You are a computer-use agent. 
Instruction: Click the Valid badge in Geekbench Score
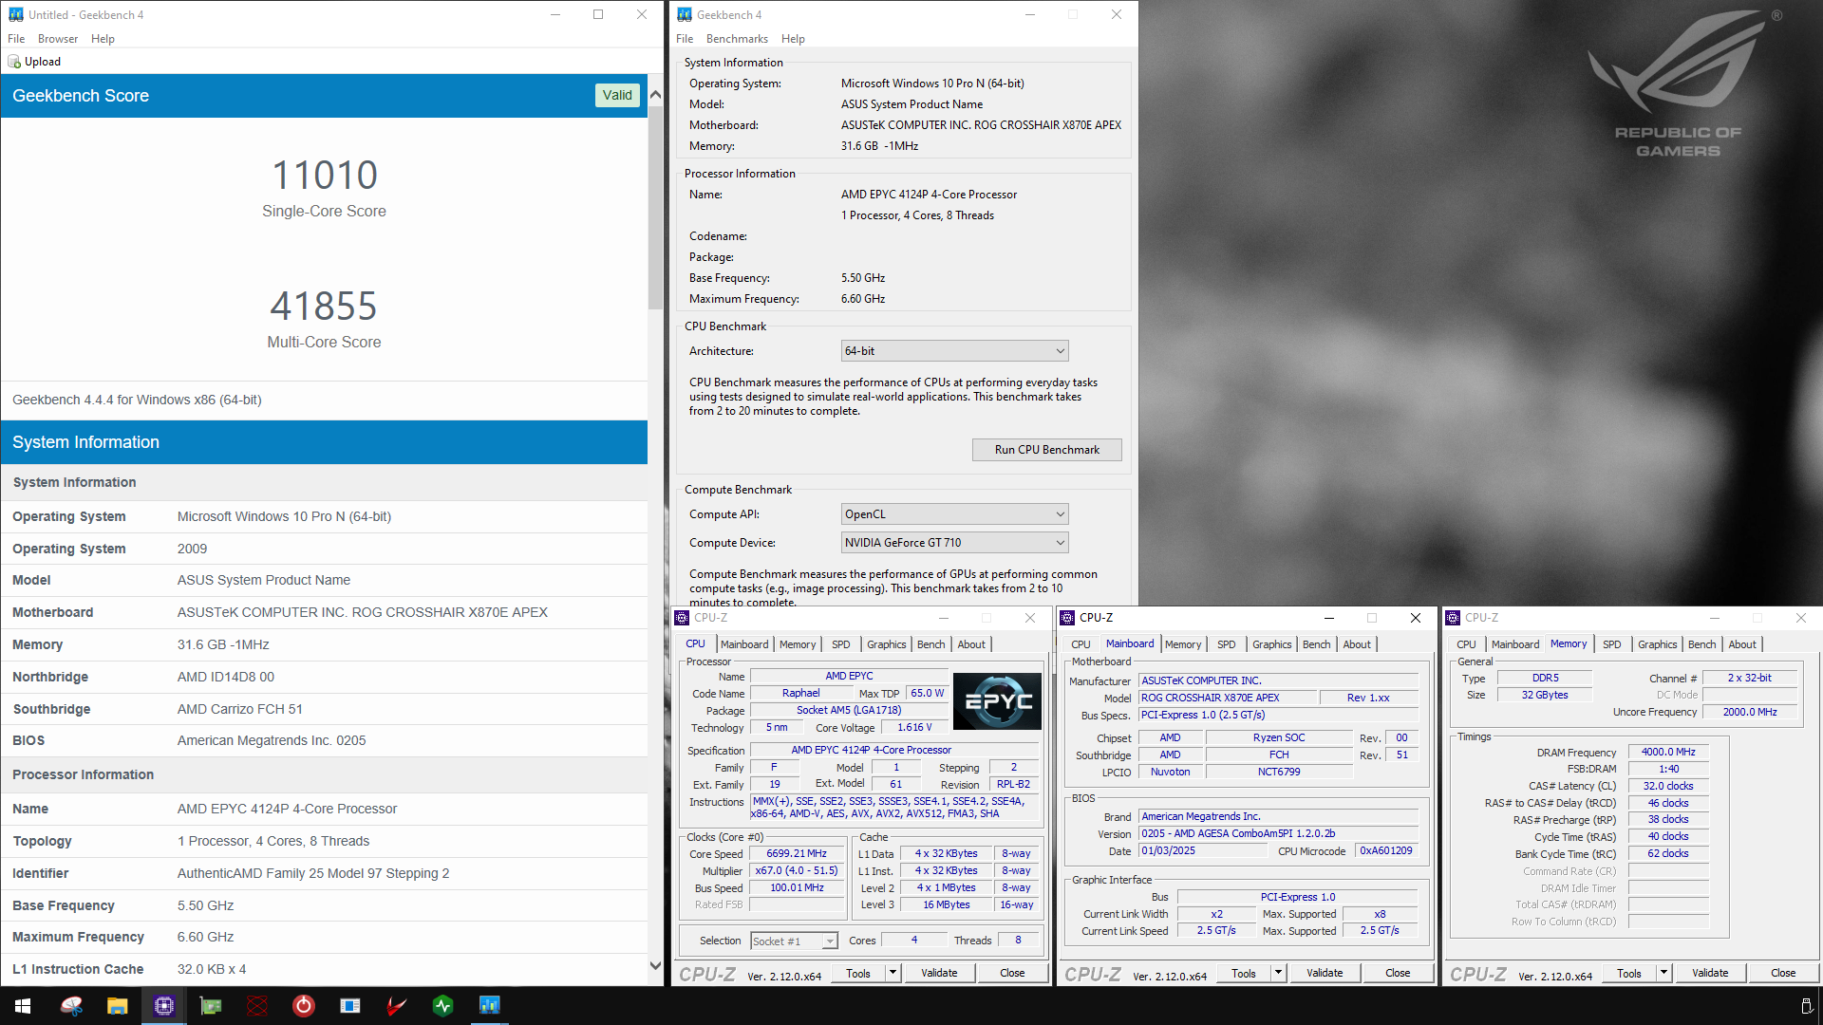617,95
